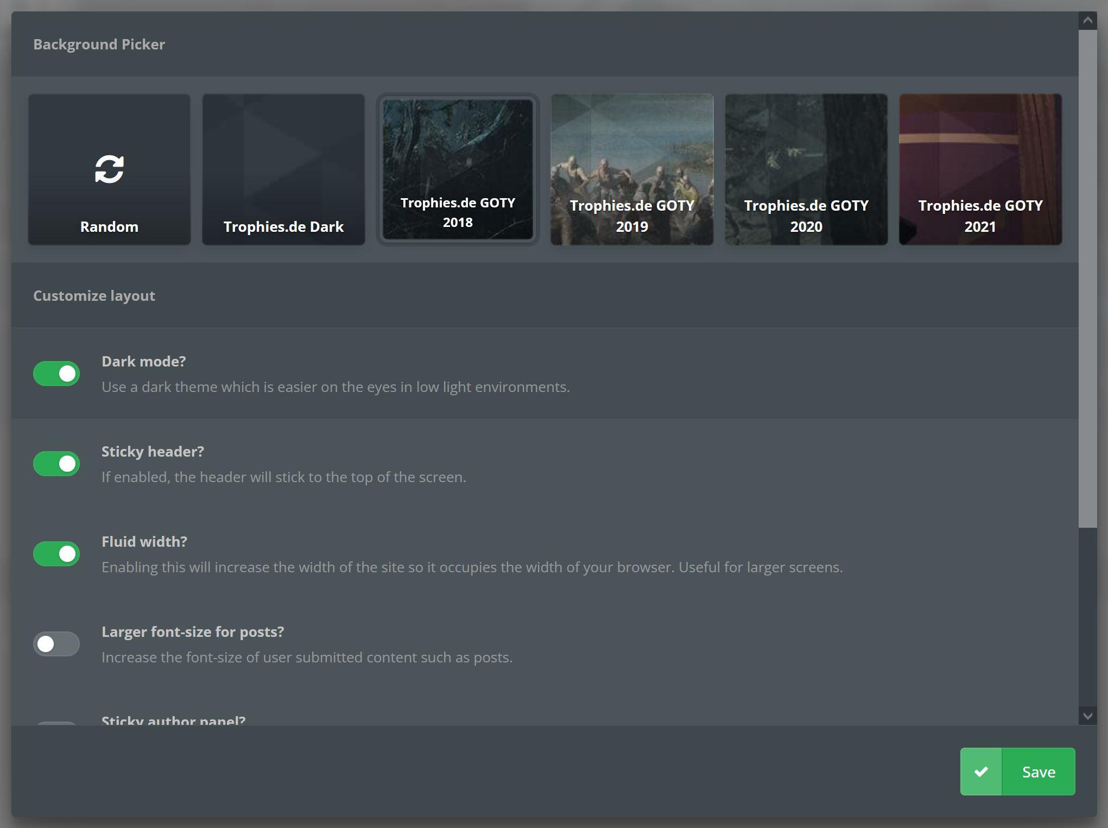Click the 'Sticky header?' label
Screen dimensions: 1108x828
(x=153, y=452)
